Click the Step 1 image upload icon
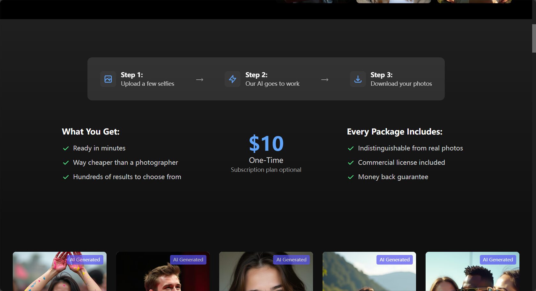The image size is (536, 291). (108, 79)
